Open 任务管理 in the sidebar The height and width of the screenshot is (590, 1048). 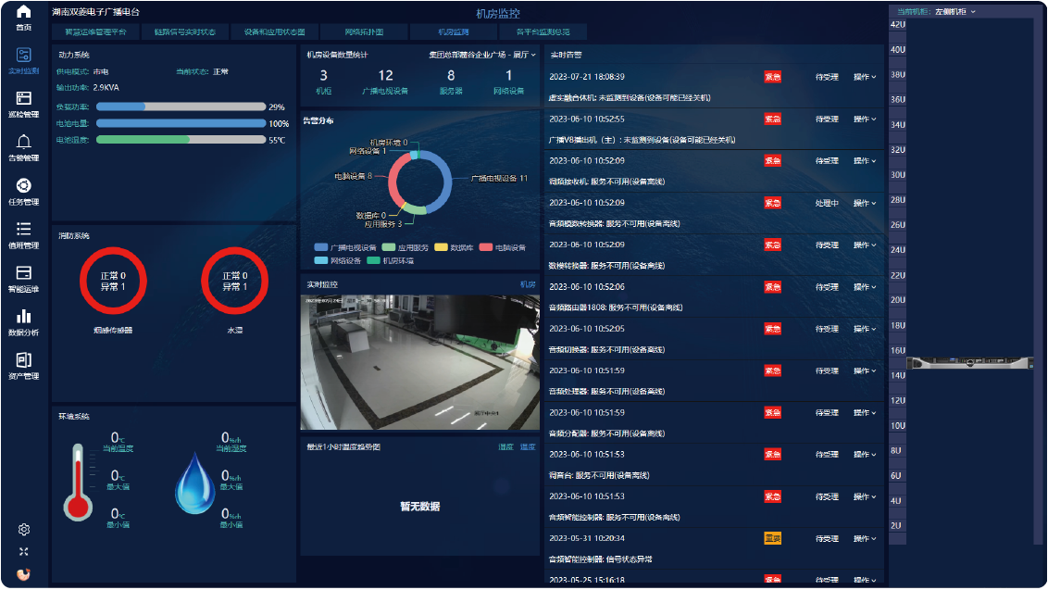click(23, 191)
